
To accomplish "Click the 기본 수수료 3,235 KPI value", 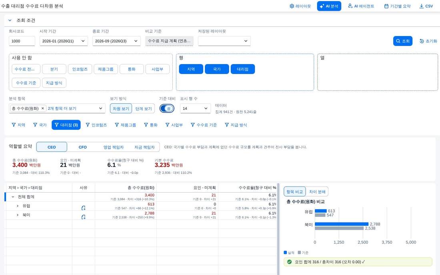I will [162, 165].
